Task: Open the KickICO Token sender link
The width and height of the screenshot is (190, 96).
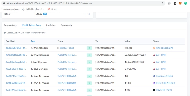Action: 67,48
